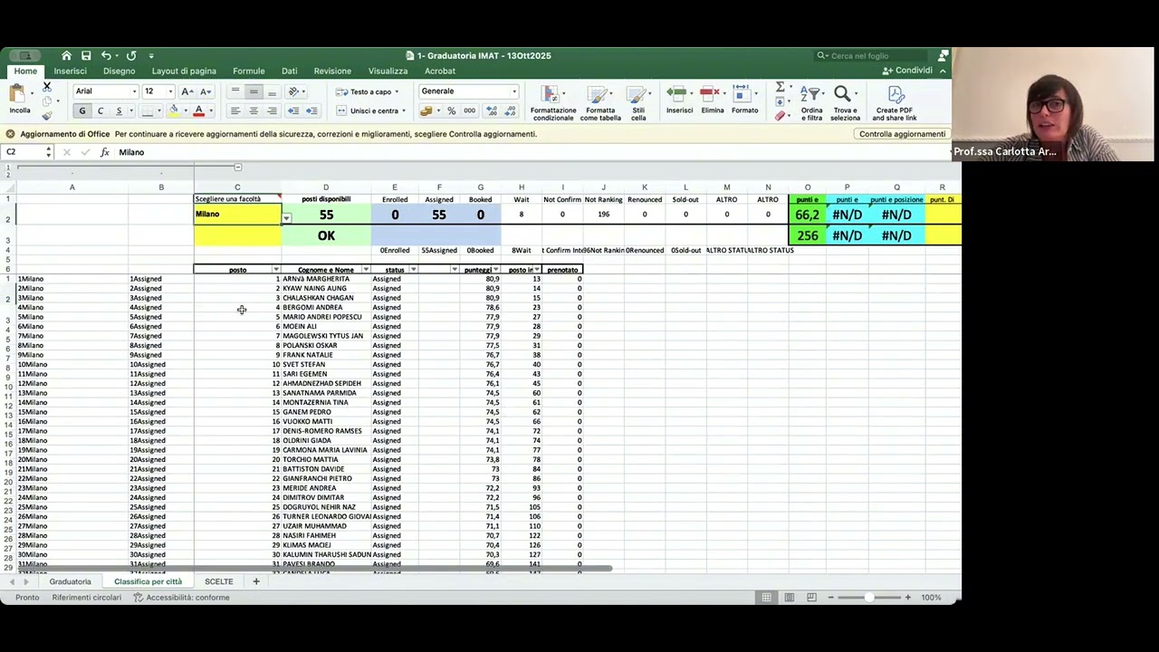Viewport: 1159px width, 652px height.
Task: Click zoom out minus button
Action: (x=830, y=597)
